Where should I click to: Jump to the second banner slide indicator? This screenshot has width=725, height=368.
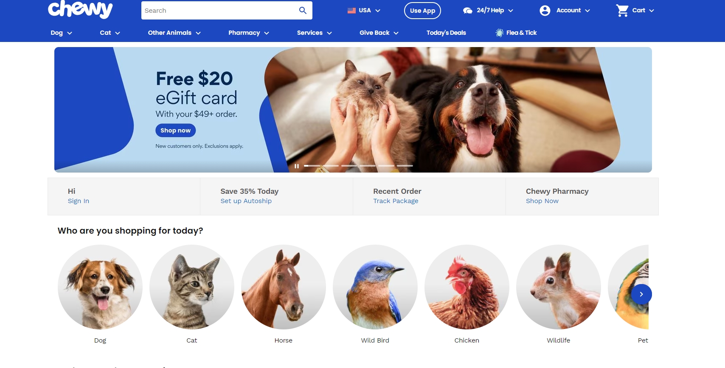[x=331, y=166]
